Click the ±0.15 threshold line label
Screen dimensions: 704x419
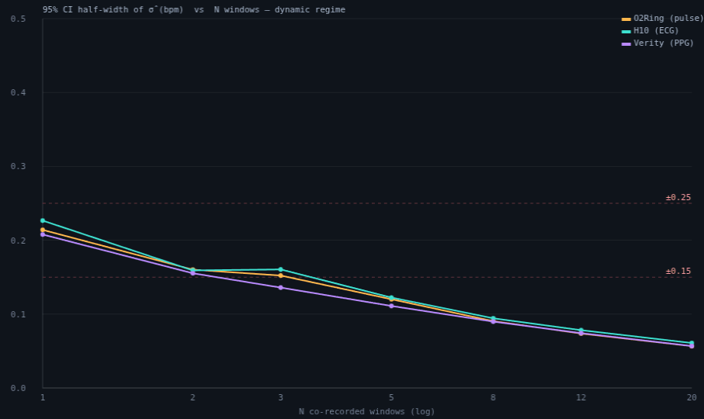pos(678,271)
